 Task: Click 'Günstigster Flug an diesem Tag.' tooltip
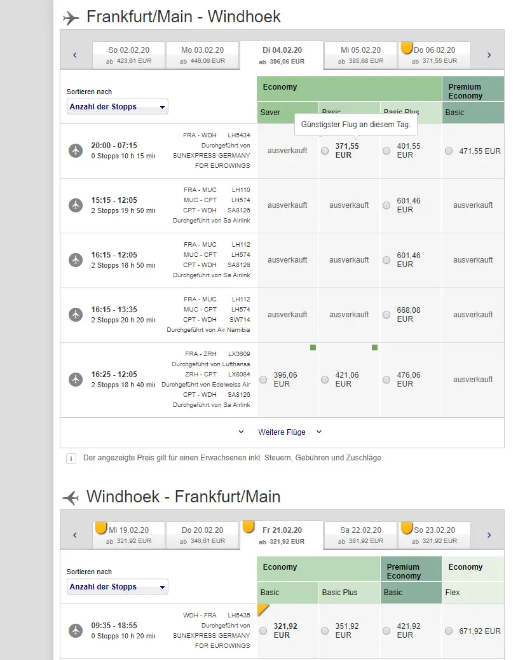356,125
